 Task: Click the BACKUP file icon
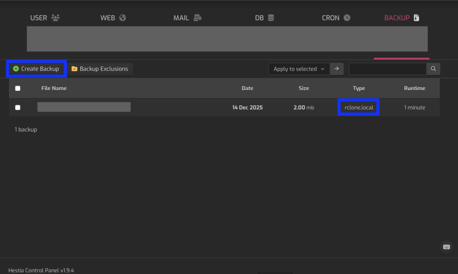point(416,18)
